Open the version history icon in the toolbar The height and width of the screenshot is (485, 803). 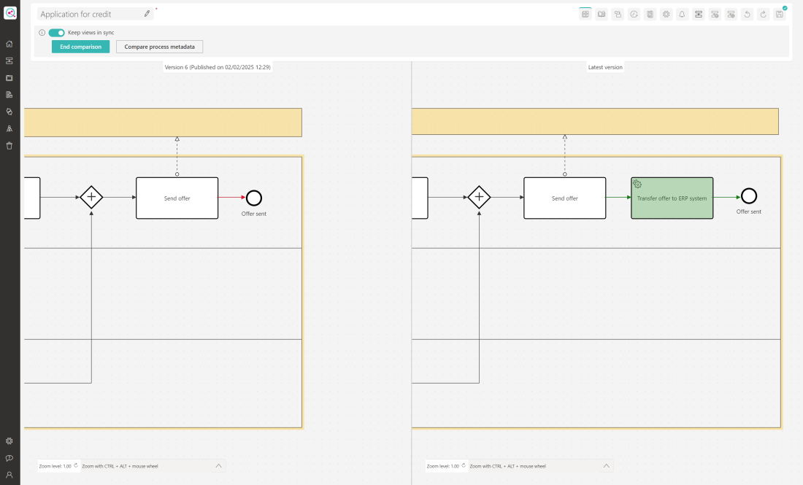point(633,14)
